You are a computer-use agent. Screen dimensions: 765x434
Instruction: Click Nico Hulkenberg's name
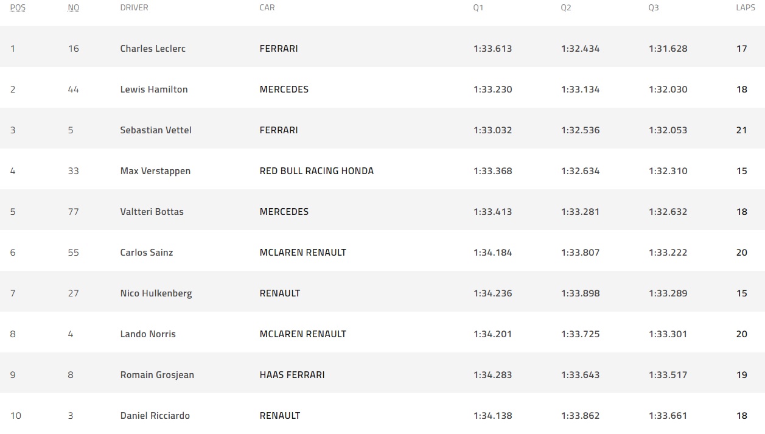click(x=156, y=293)
